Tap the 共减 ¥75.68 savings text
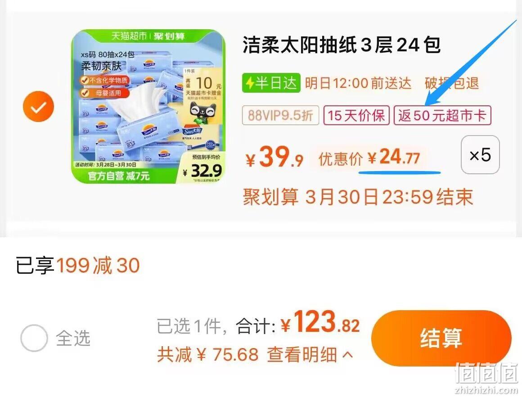Screen dimensions: 522x398 (208, 354)
